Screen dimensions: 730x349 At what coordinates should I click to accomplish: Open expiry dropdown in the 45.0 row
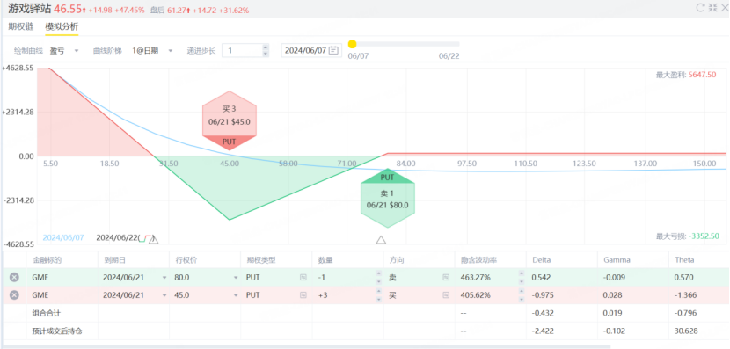(164, 295)
